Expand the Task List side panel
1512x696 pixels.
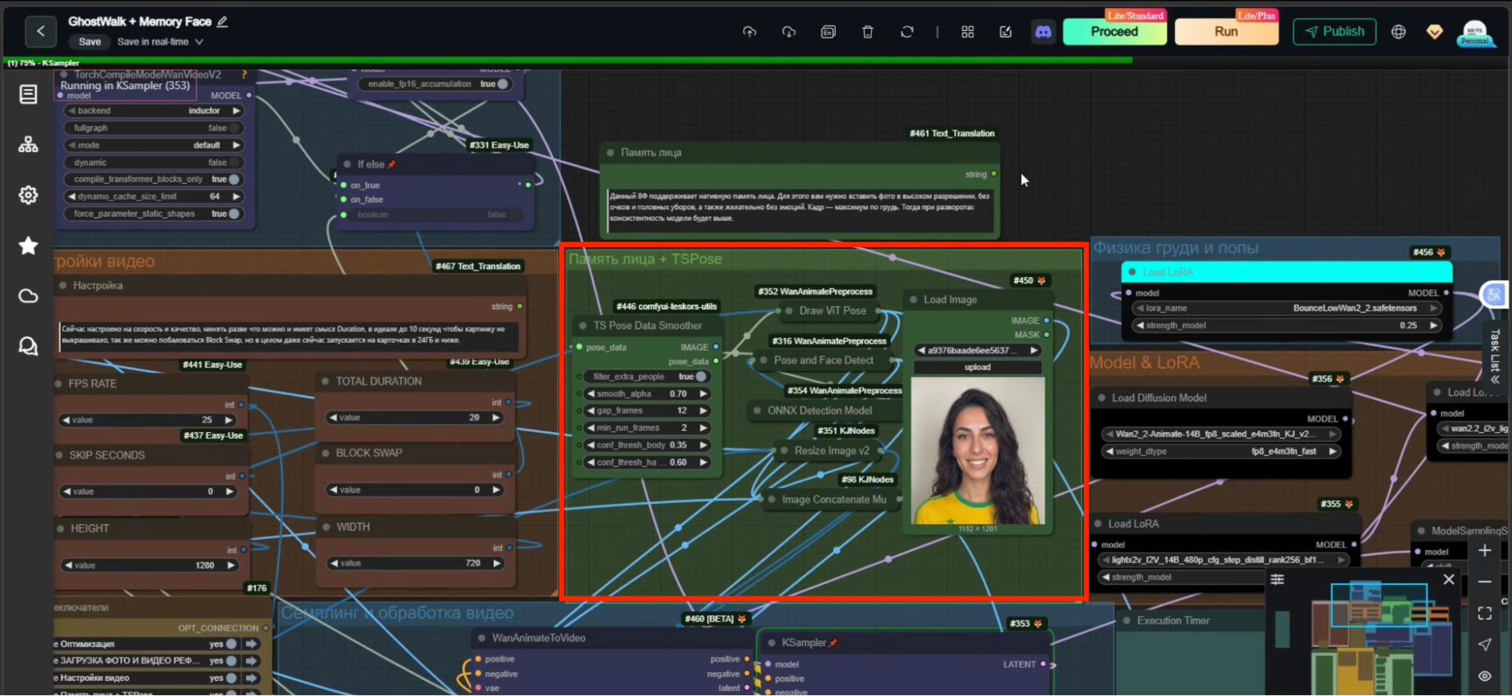coord(1495,356)
